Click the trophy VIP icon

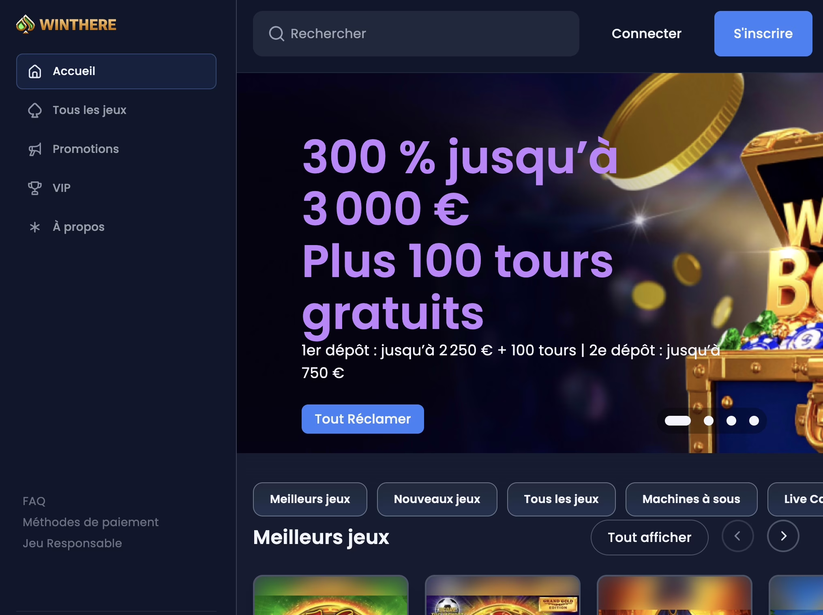click(x=35, y=188)
